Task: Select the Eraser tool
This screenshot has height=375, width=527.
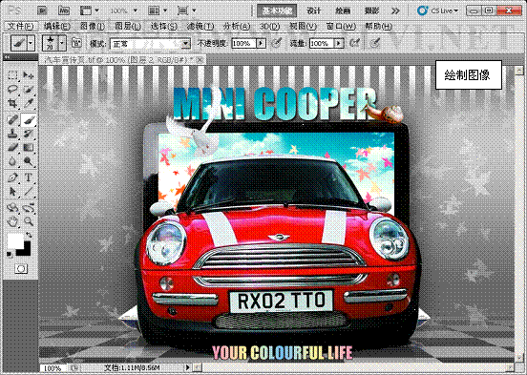Action: click(12, 148)
